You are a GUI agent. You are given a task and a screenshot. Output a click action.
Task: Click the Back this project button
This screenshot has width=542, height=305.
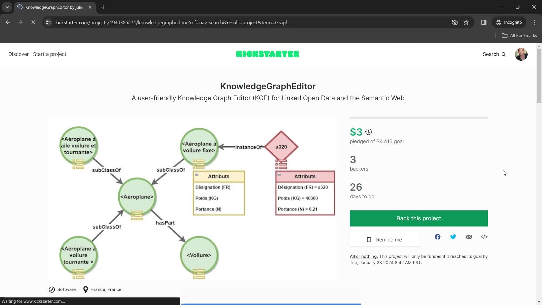click(x=419, y=218)
